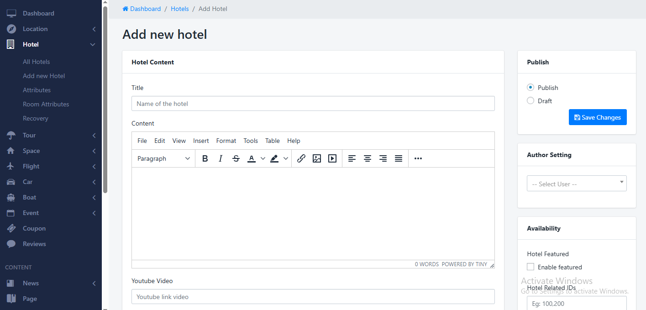Open the text color picker arrow

pyautogui.click(x=263, y=158)
